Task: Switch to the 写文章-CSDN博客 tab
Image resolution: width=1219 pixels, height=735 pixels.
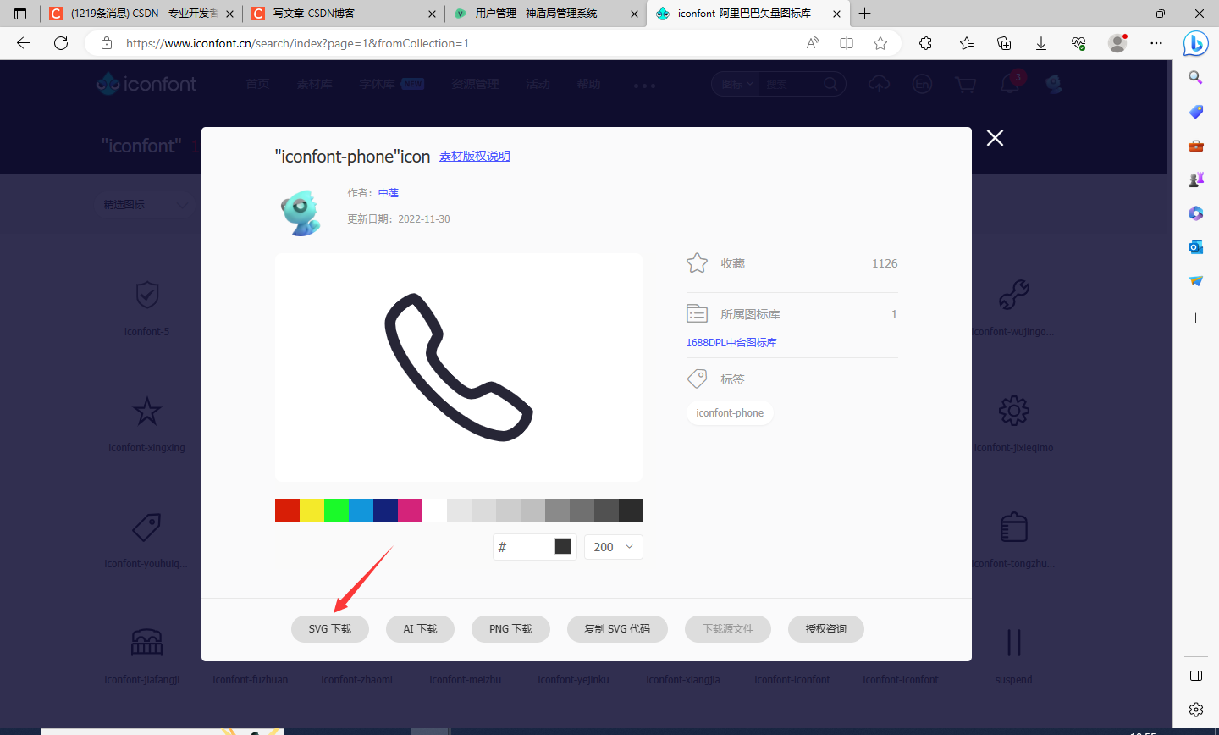Action: point(345,14)
